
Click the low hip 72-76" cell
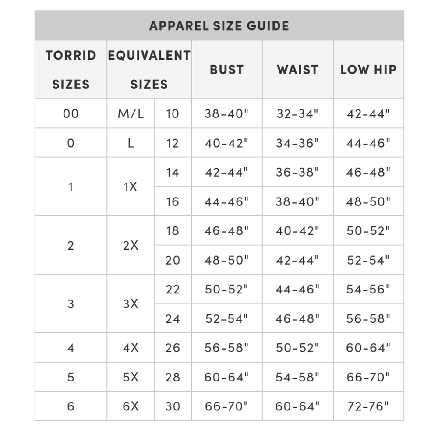click(369, 406)
